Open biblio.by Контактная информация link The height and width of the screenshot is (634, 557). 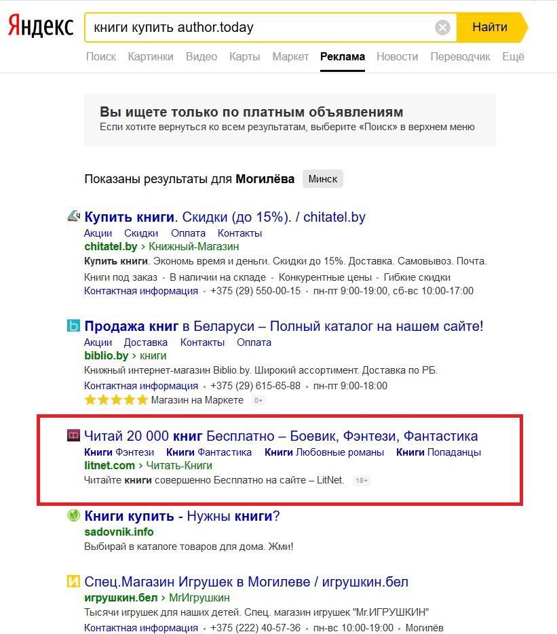tap(141, 385)
